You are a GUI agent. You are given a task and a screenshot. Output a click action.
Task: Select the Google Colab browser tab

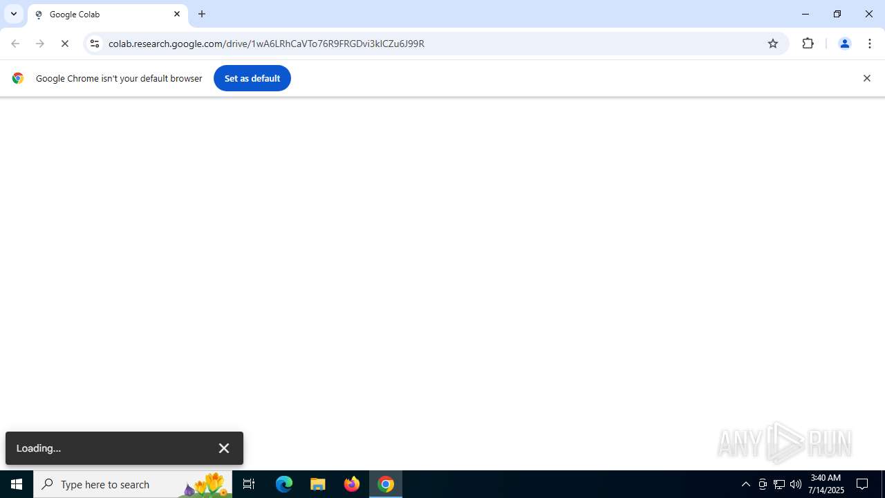pos(108,14)
